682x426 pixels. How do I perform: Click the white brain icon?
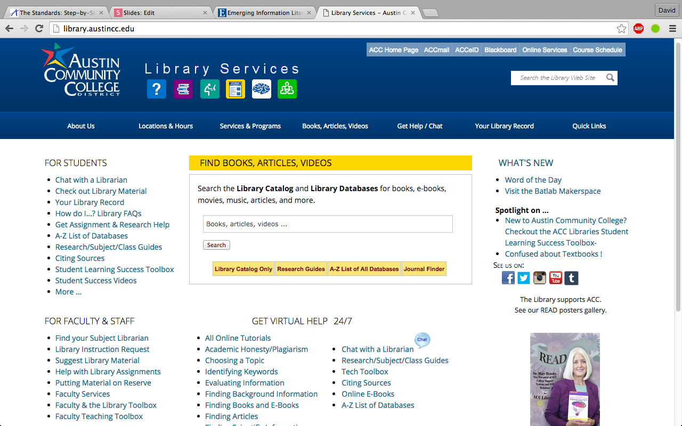[262, 89]
